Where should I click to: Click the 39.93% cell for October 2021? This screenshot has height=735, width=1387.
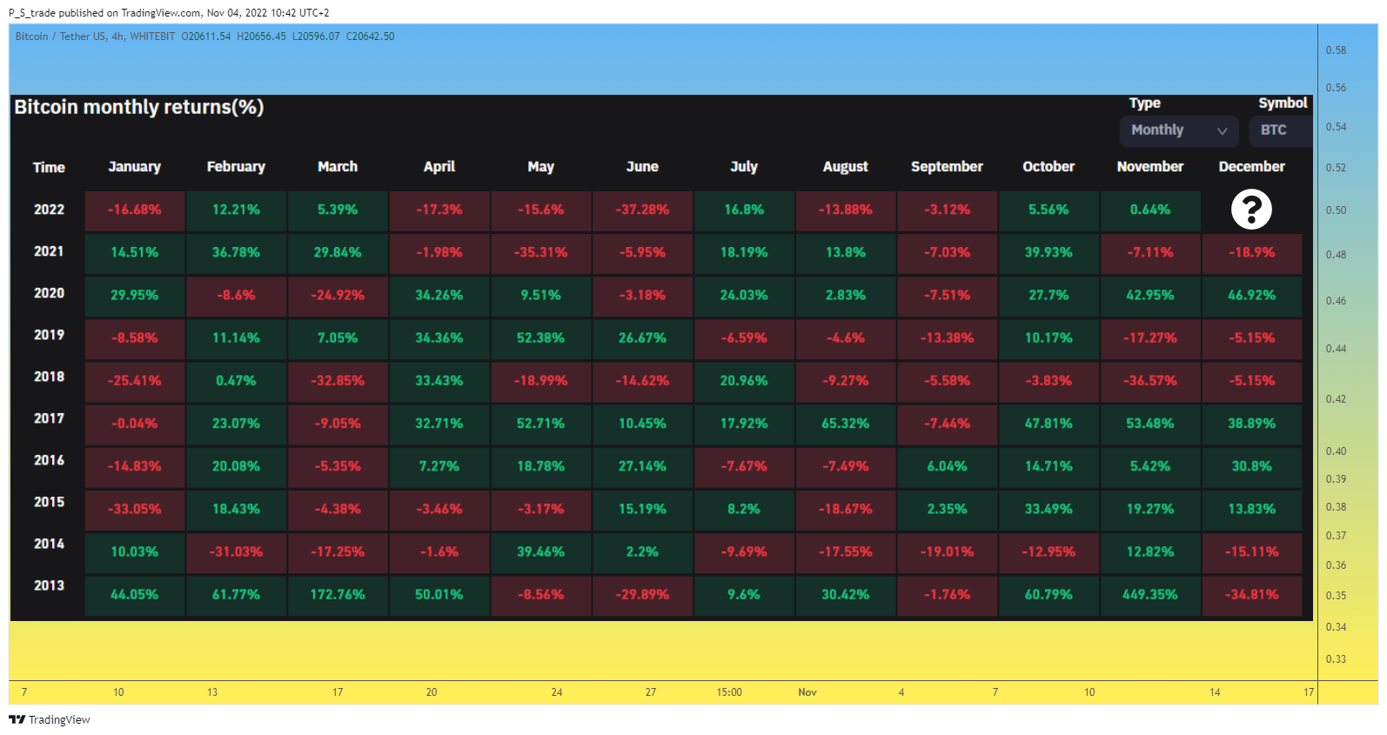[x=1049, y=253]
